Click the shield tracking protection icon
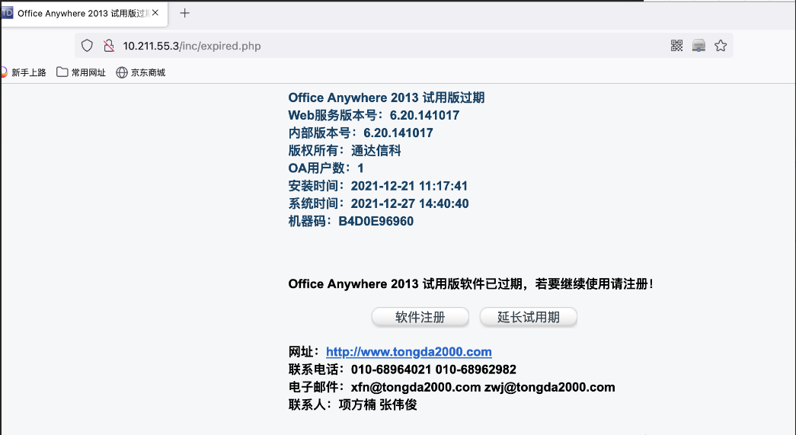Viewport: 796px width, 435px height. [x=88, y=46]
